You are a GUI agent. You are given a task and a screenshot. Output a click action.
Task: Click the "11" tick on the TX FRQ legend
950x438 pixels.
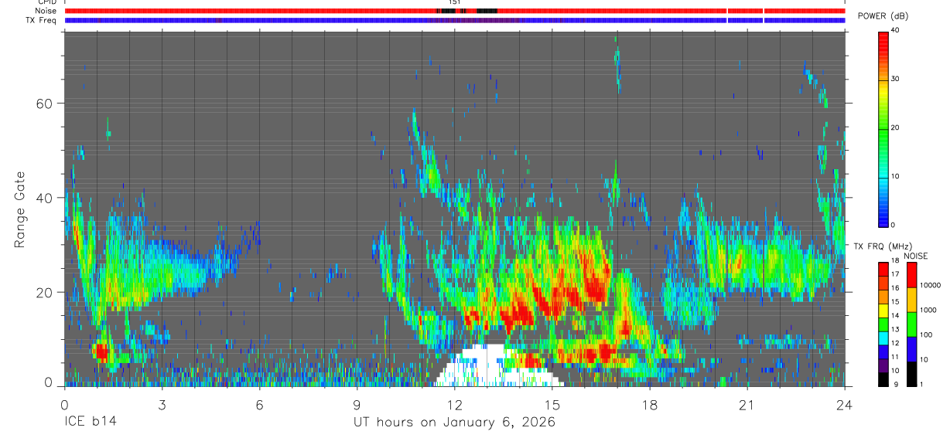(895, 357)
